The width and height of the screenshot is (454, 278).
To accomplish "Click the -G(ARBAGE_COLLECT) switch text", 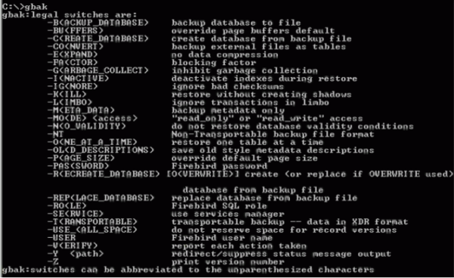I will [98, 70].
